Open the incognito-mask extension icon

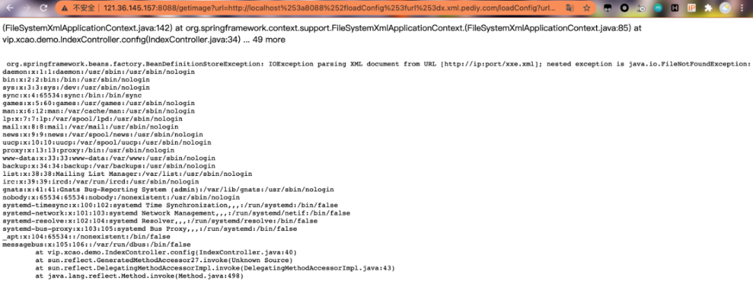607,8
